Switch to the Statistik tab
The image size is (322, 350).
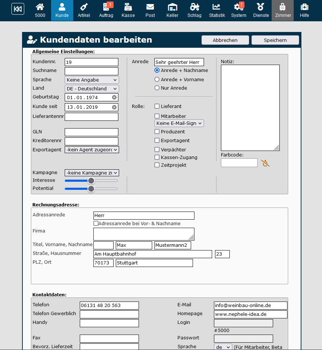pos(217,10)
